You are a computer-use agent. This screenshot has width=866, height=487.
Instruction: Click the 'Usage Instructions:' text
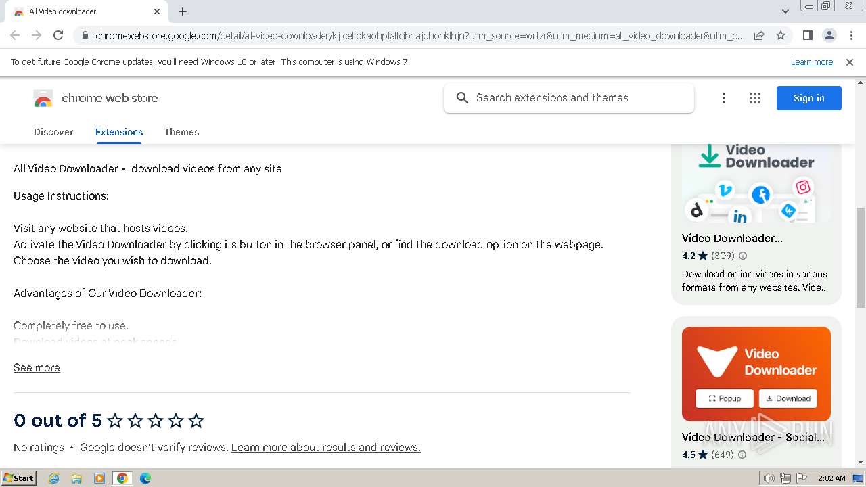[x=61, y=196]
